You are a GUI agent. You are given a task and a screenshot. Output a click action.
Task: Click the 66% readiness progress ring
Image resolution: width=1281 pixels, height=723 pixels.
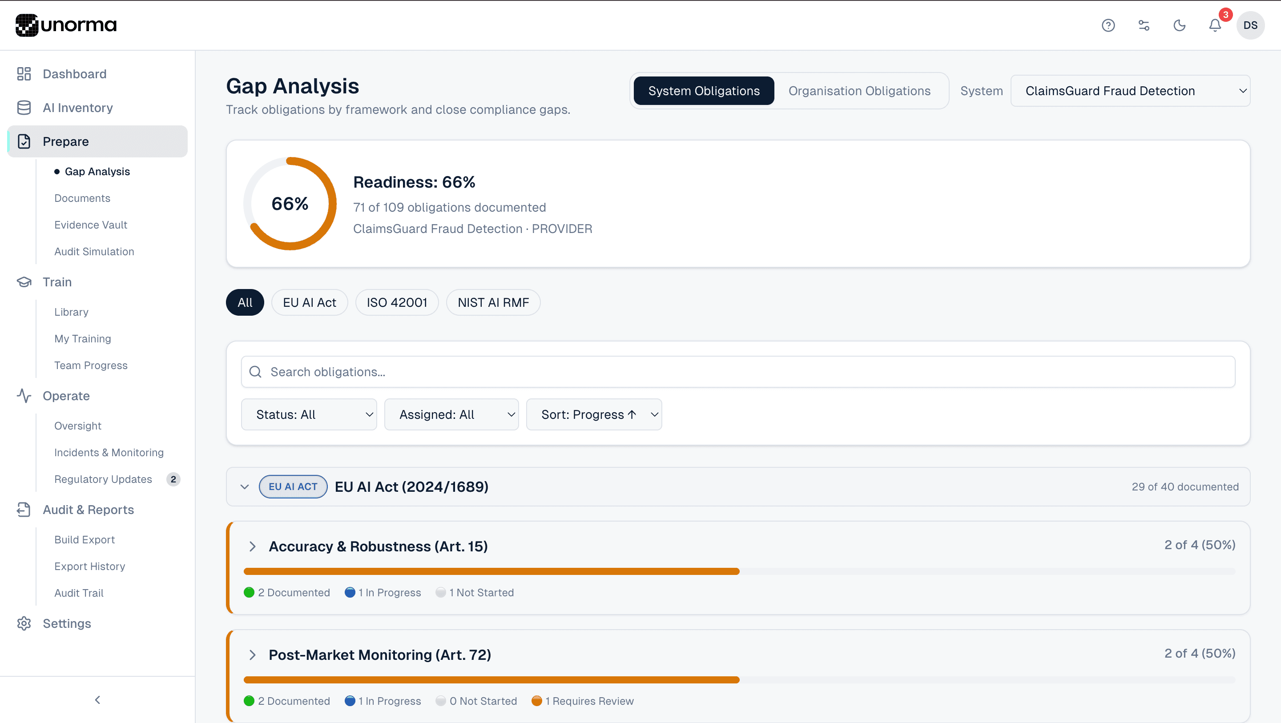click(x=290, y=204)
